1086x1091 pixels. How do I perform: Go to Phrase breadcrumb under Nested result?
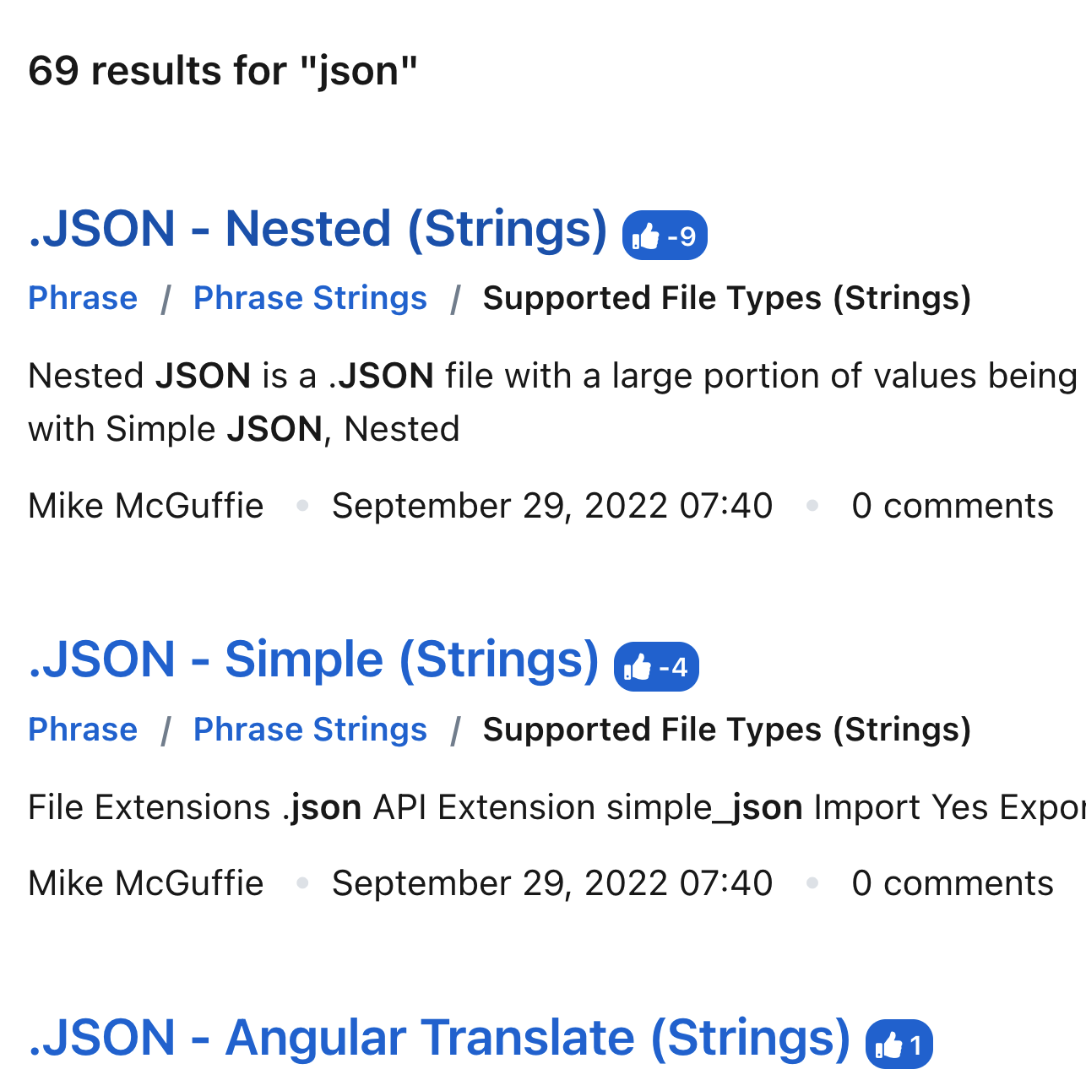pyautogui.click(x=83, y=299)
